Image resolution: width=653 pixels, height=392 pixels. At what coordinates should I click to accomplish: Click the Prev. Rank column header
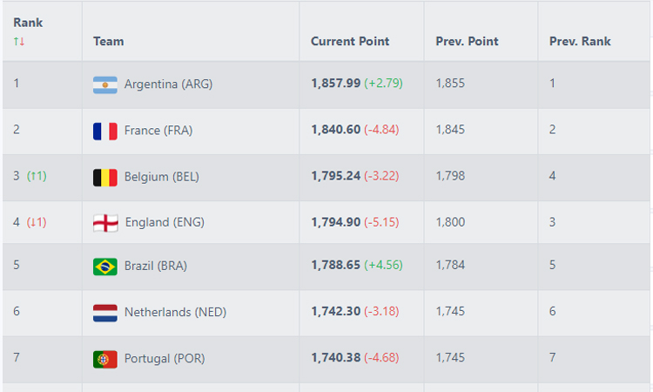tap(580, 41)
